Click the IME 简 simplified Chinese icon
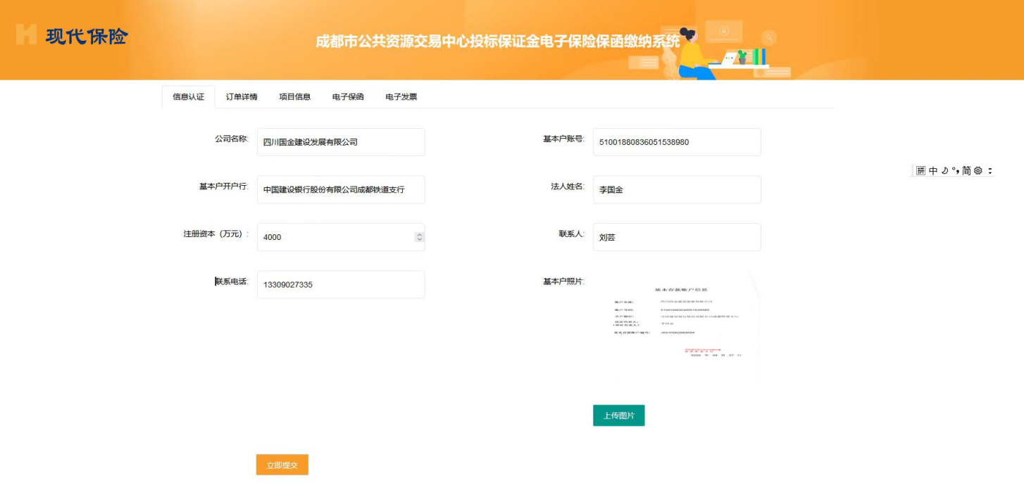Screen dimensions: 1024x496 [x=966, y=171]
